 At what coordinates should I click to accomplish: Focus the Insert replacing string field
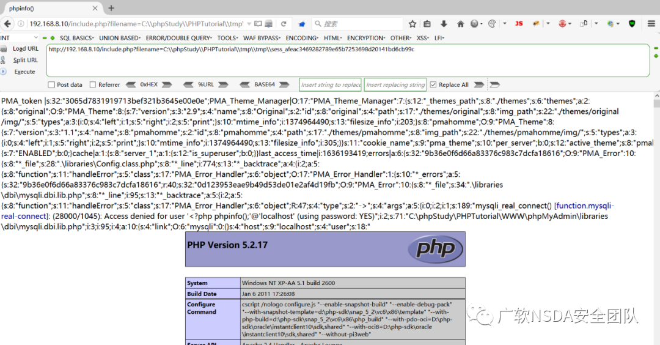tap(395, 84)
